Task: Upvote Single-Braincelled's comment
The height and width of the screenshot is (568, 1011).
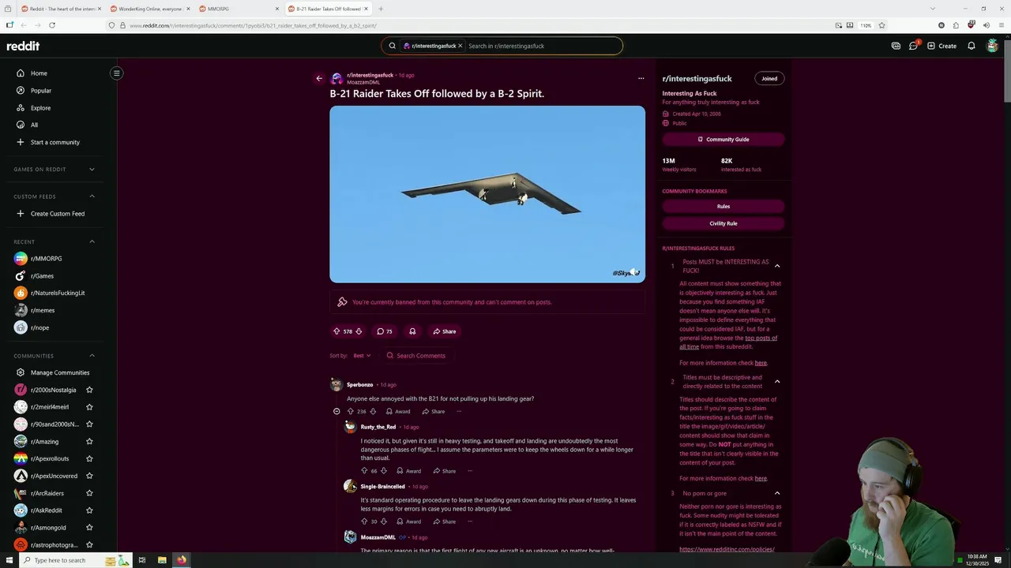Action: [x=364, y=521]
